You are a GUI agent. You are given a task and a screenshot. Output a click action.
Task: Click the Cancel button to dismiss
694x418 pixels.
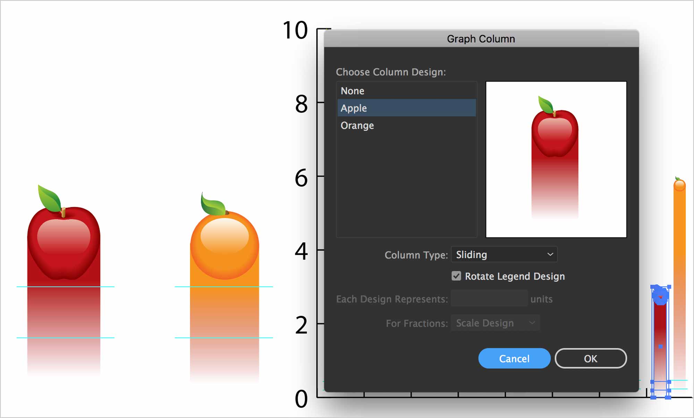click(x=515, y=358)
